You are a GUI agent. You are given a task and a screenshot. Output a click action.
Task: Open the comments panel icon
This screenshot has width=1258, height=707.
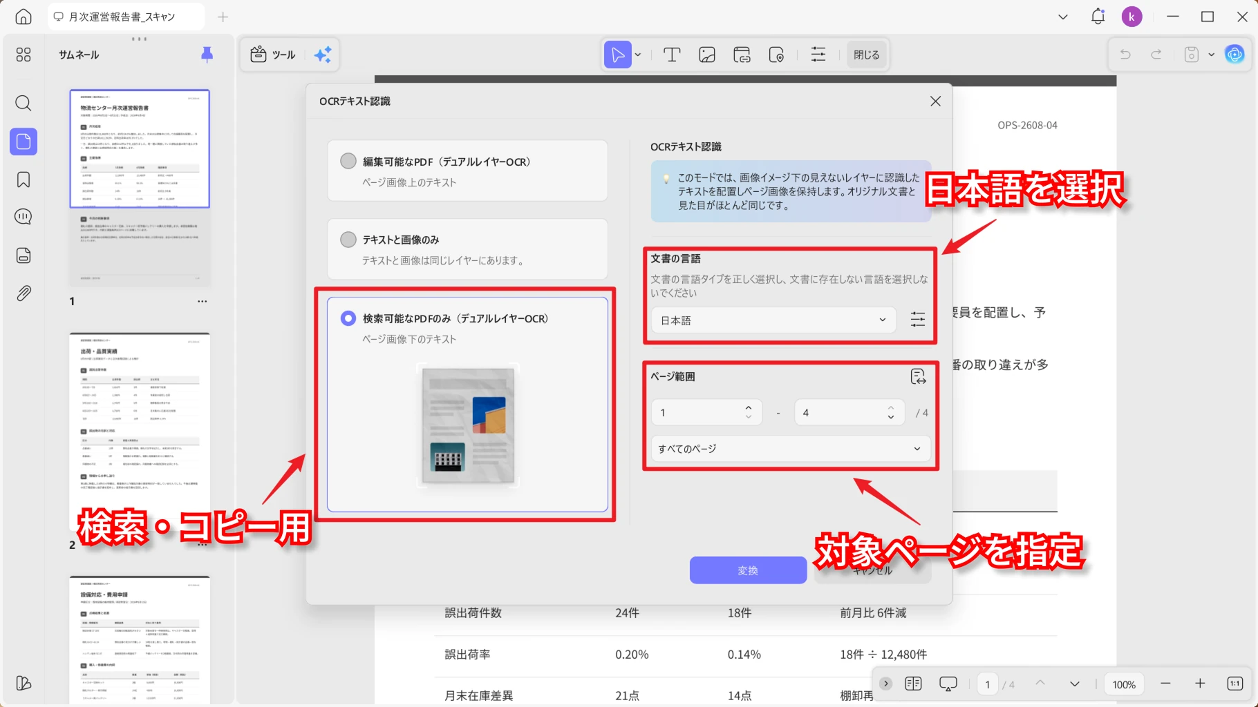[24, 217]
